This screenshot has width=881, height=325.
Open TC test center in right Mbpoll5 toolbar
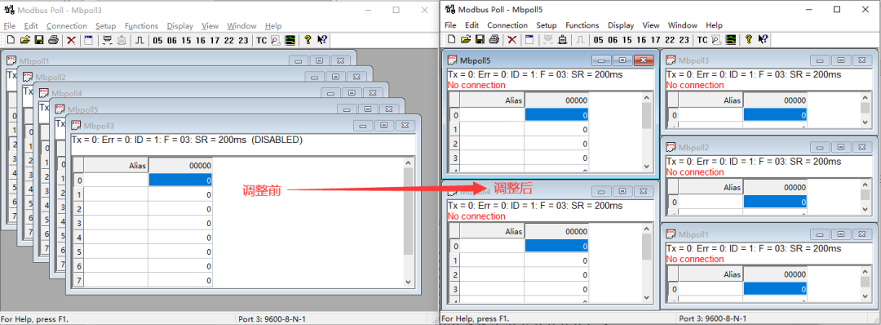[x=702, y=40]
